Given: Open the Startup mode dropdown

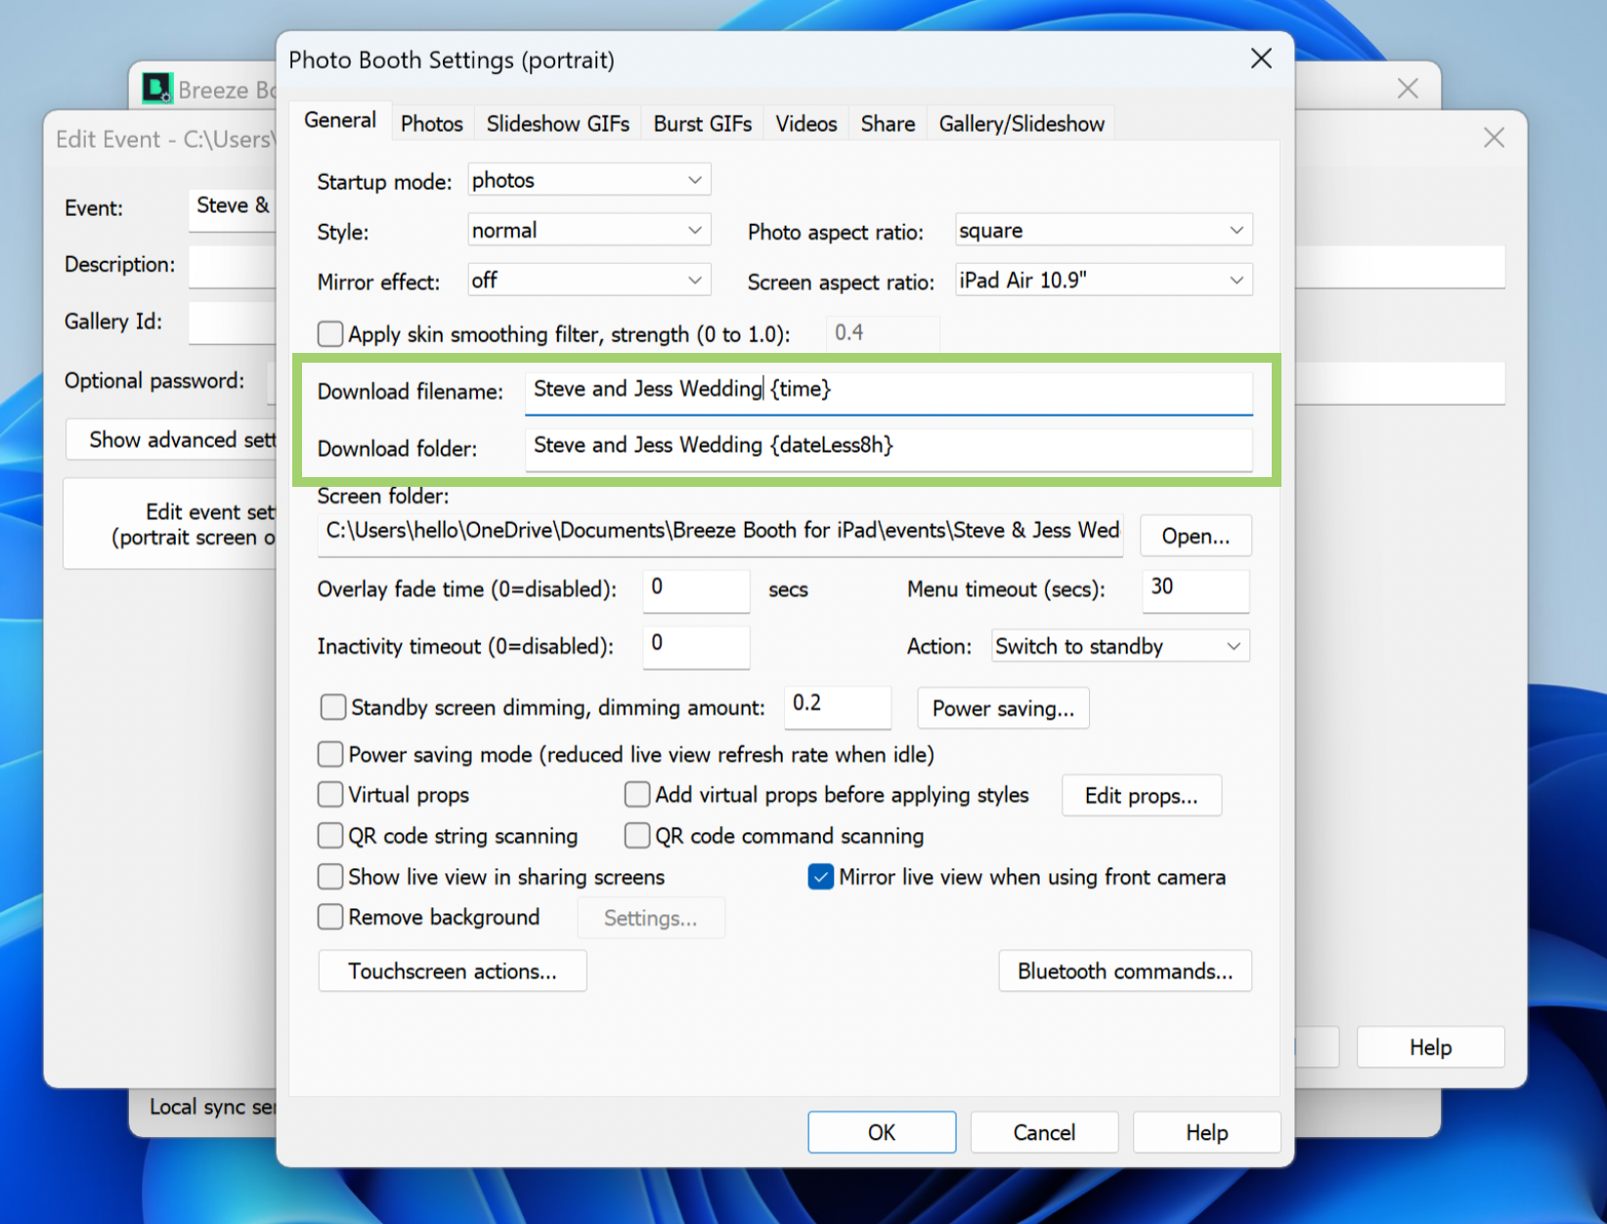Looking at the screenshot, I should coord(588,181).
